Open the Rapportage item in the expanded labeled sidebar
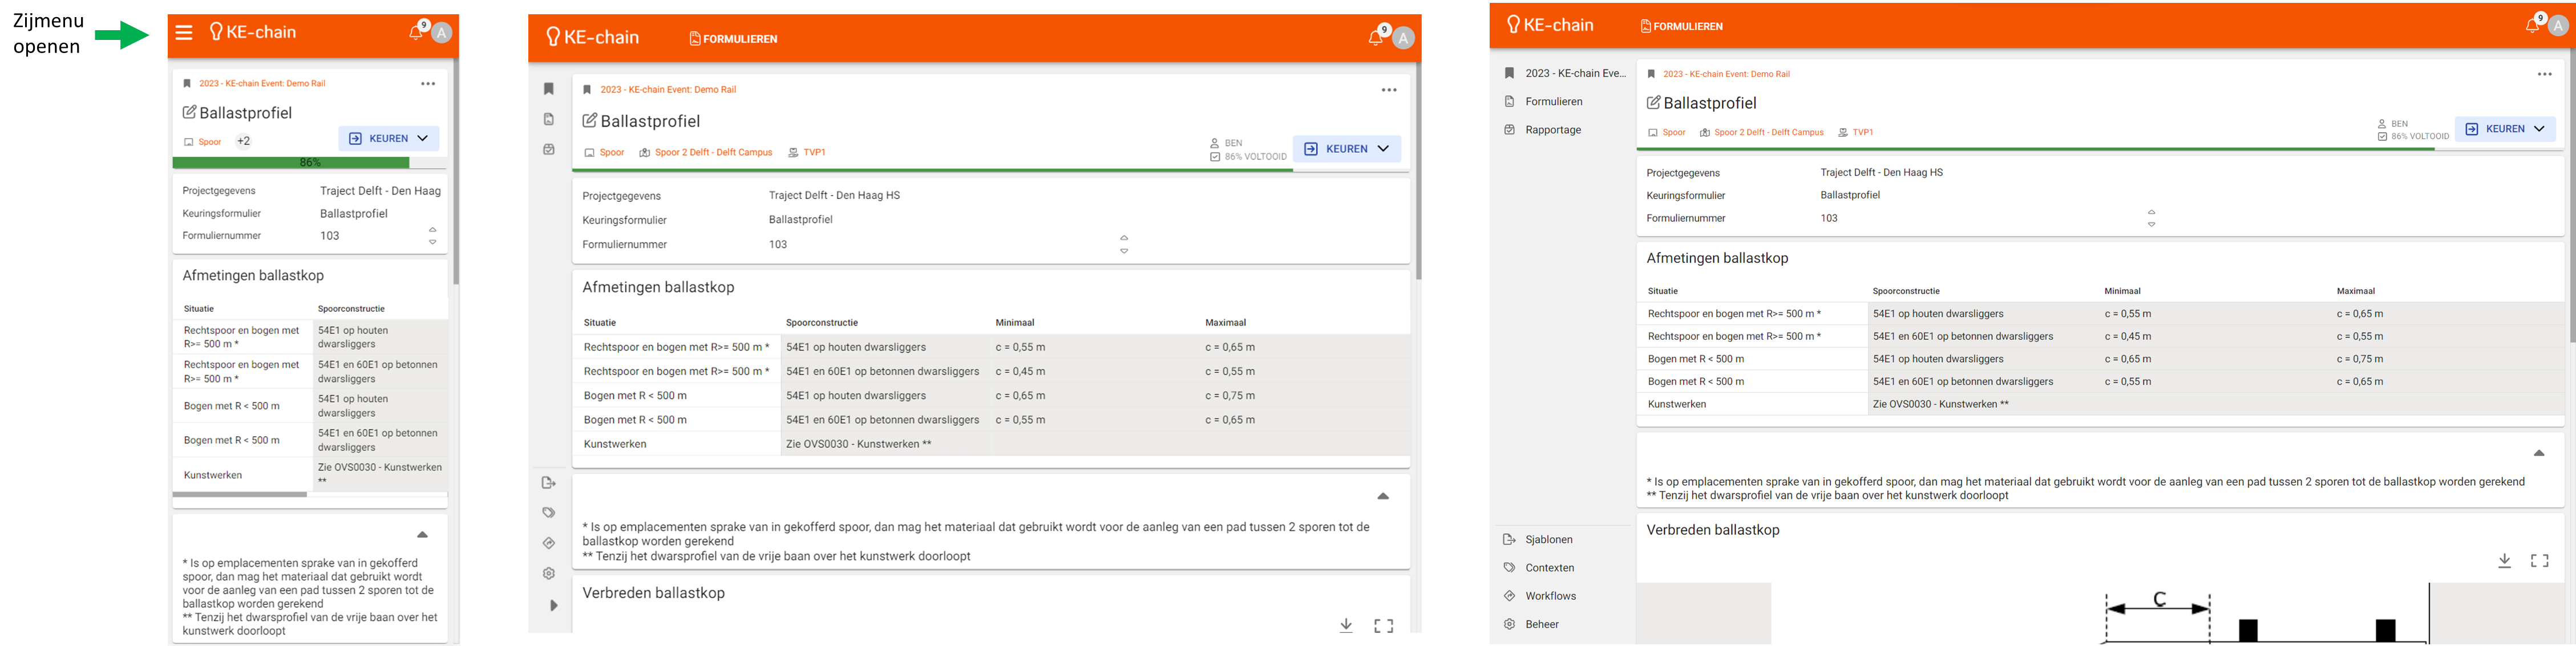This screenshot has height=646, width=2576. click(1552, 130)
